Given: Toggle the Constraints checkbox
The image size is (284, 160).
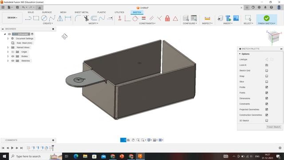Looking at the screenshot, I should pos(267,104).
